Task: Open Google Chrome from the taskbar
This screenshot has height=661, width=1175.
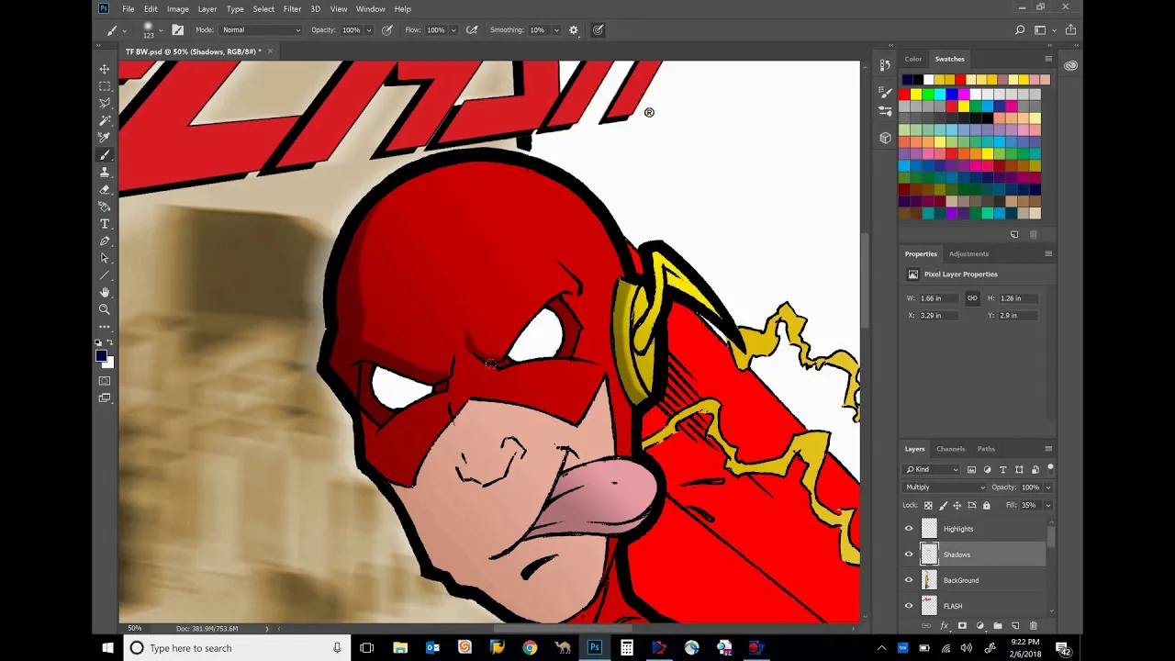Action: click(530, 648)
